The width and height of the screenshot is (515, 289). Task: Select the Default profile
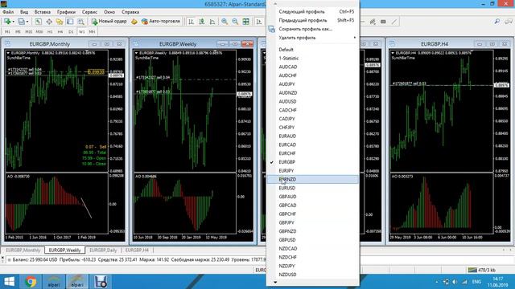pyautogui.click(x=313, y=50)
